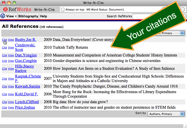Click the 'MS Word Status: Document1' text
This screenshot has width=187, height=128.
(x=105, y=10)
